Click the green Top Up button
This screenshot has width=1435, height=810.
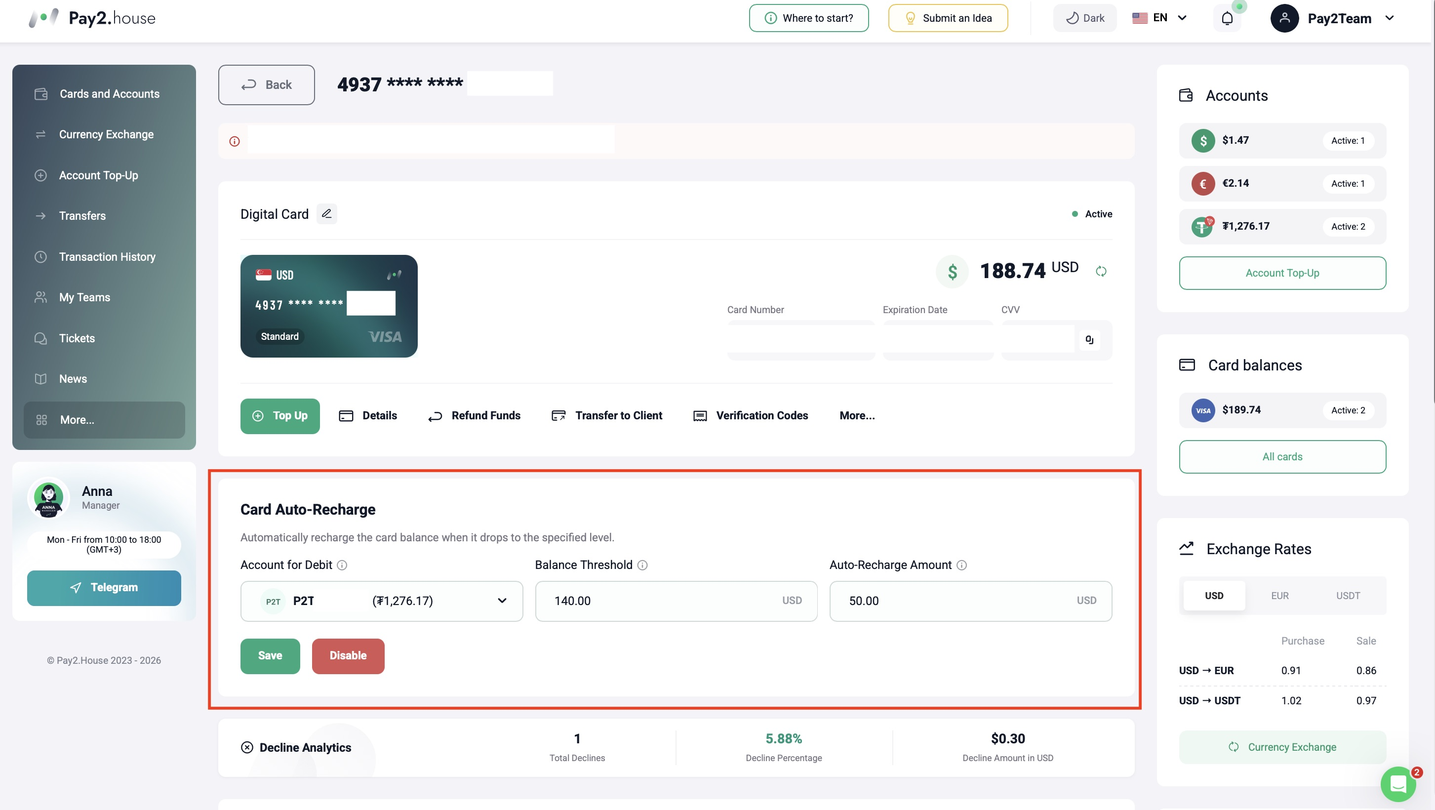click(280, 415)
